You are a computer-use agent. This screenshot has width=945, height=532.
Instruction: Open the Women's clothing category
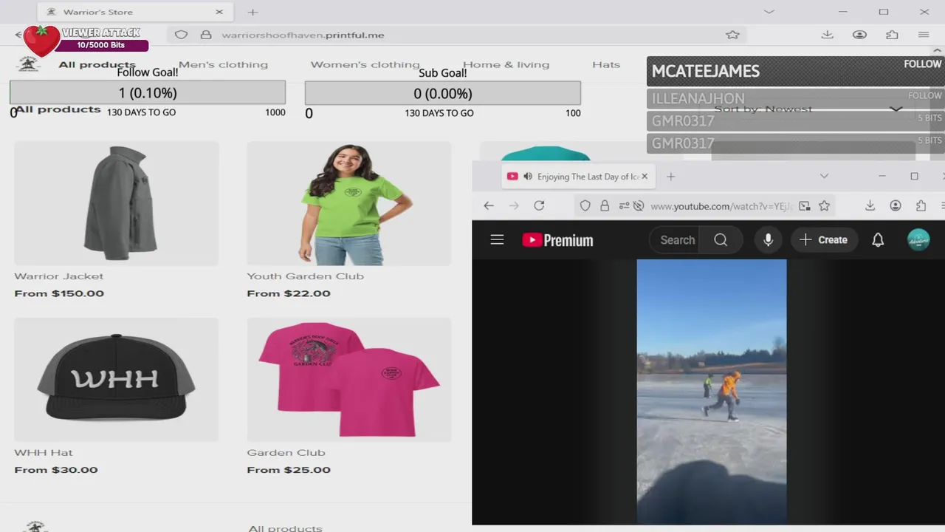click(365, 64)
